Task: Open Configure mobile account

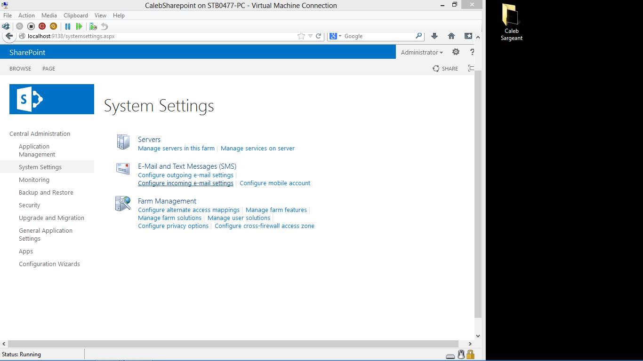Action: [x=275, y=183]
